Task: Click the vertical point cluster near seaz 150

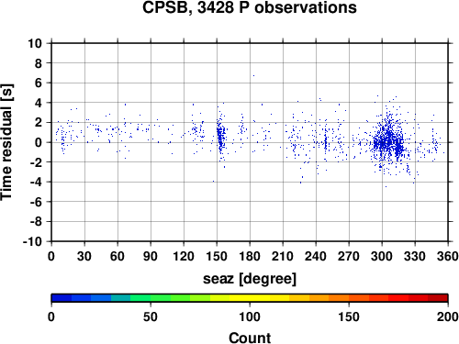Action: [x=221, y=136]
